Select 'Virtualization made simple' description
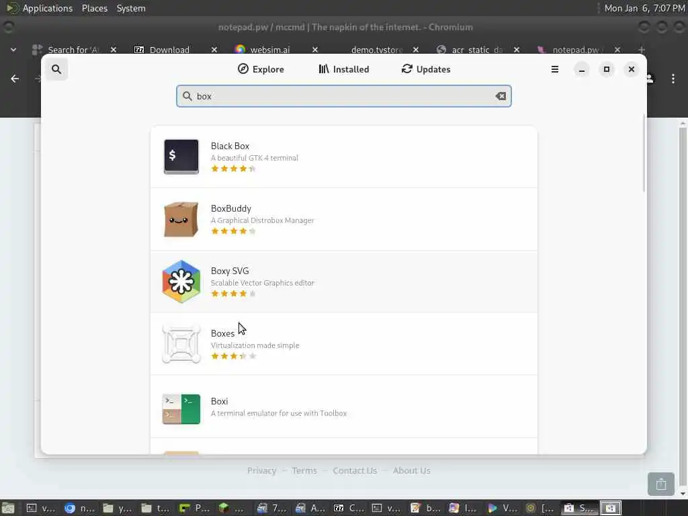The height and width of the screenshot is (516, 688). [255, 345]
